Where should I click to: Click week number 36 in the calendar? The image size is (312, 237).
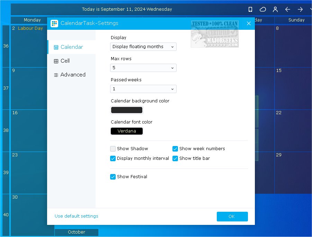pyautogui.click(x=6, y=46)
